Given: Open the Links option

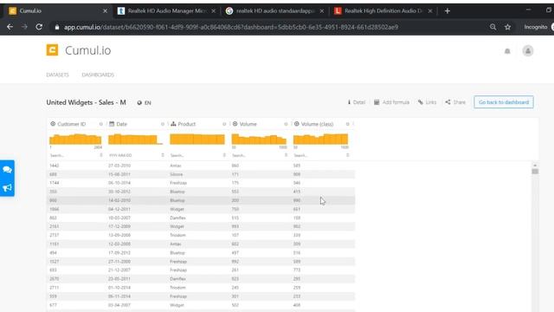Looking at the screenshot, I should pyautogui.click(x=427, y=102).
